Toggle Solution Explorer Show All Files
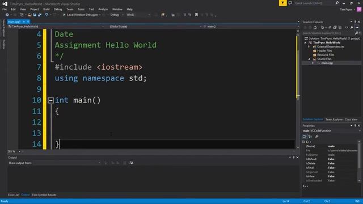 click(x=340, y=28)
